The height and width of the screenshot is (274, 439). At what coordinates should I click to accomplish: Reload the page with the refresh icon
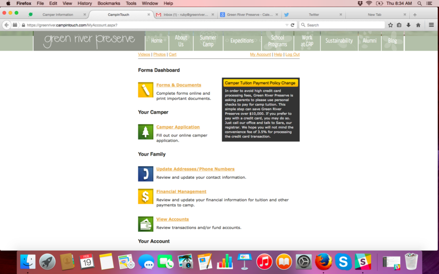pos(293,25)
